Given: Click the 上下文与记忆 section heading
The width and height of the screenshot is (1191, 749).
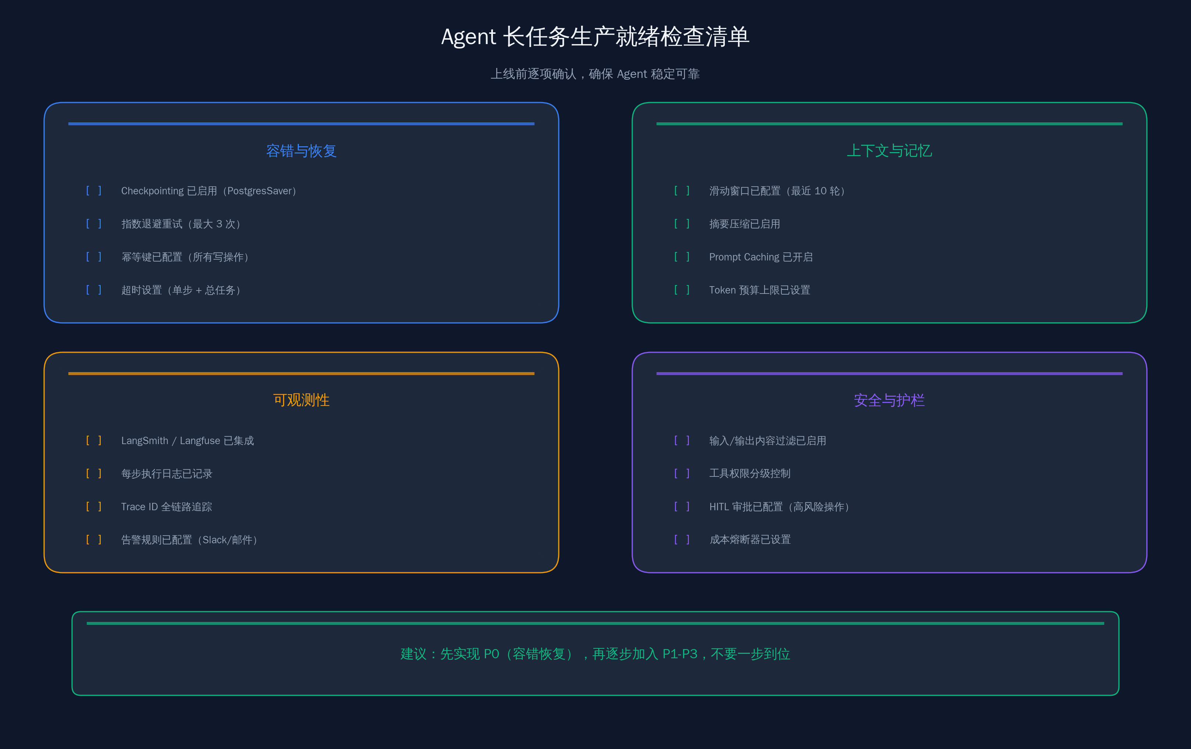Looking at the screenshot, I should point(889,151).
